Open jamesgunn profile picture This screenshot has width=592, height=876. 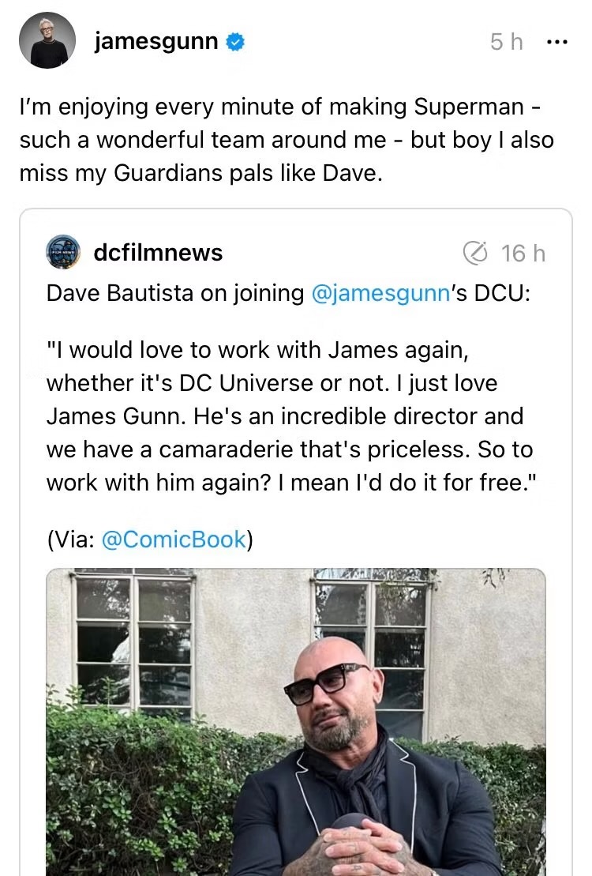coord(47,40)
